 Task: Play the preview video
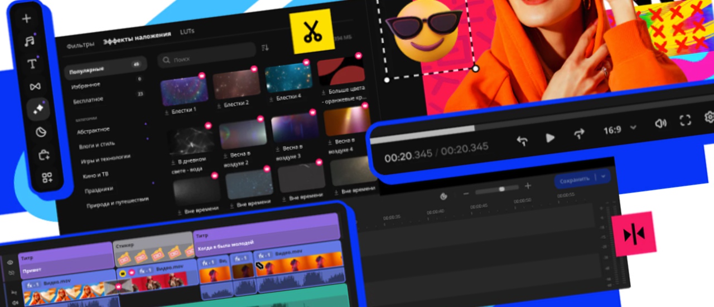click(550, 137)
